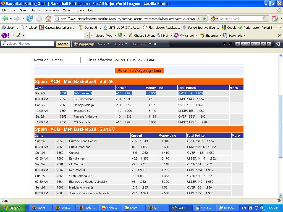Open Winamp toolbar settings gear
283x212 pixels.
point(278,44)
